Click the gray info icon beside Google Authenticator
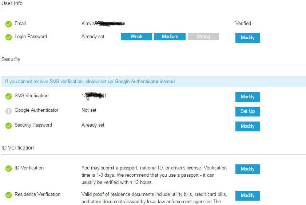The image size is (306, 205). (x=8, y=111)
